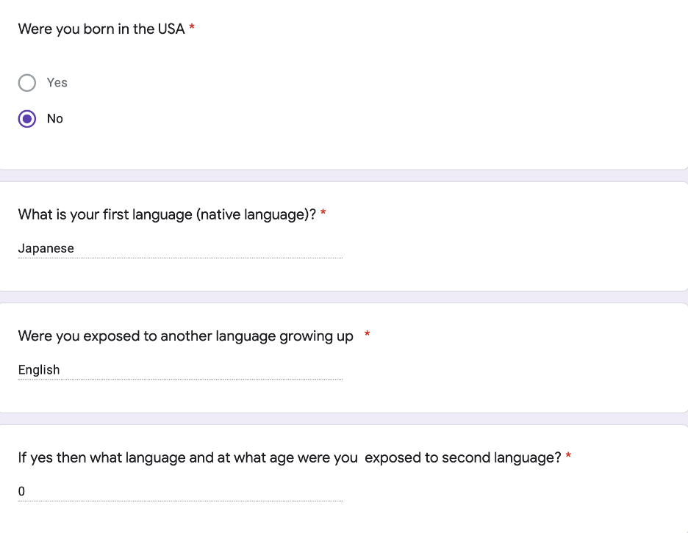The height and width of the screenshot is (533, 688).
Task: Click the "No" option label text
Action: point(55,119)
